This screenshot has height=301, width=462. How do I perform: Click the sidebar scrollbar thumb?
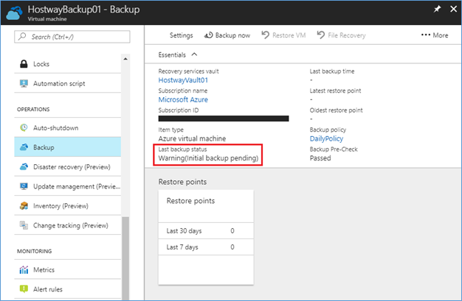pyautogui.click(x=125, y=258)
